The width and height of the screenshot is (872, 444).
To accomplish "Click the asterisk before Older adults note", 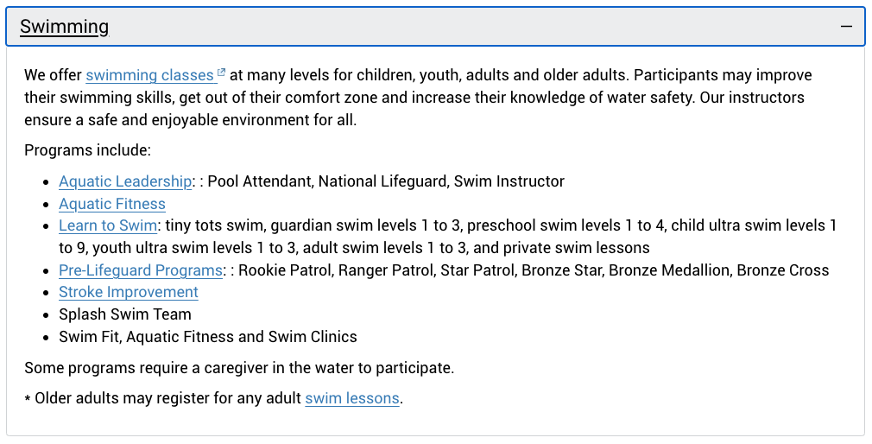I will pos(28,399).
